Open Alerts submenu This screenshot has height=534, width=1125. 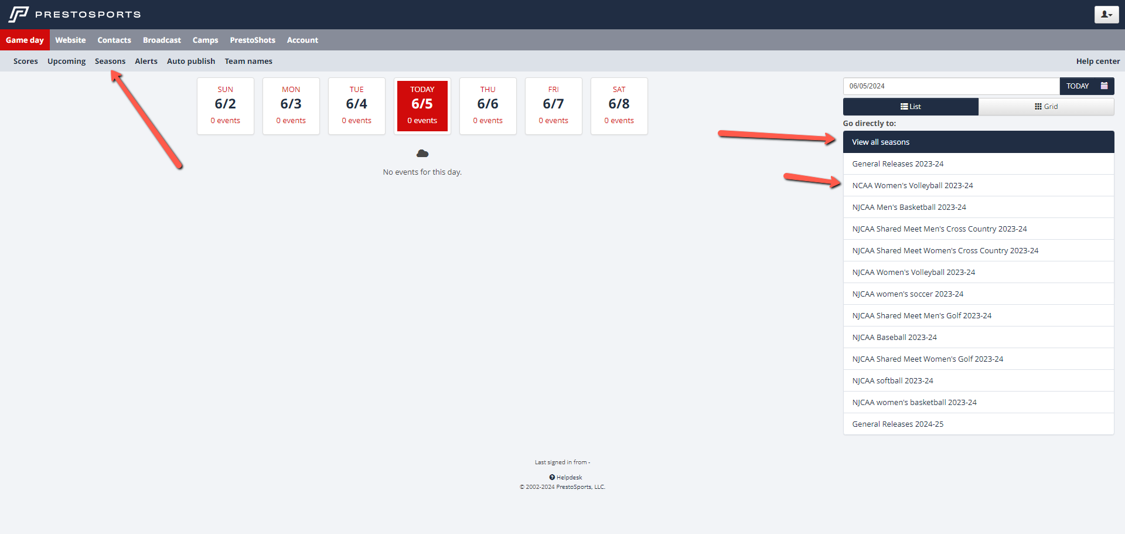[x=146, y=61]
